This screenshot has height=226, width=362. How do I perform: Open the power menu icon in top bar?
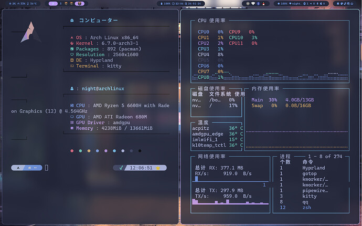tap(352, 4)
